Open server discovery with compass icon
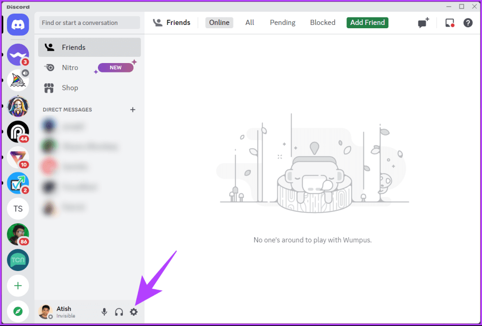The height and width of the screenshot is (326, 482). click(17, 311)
